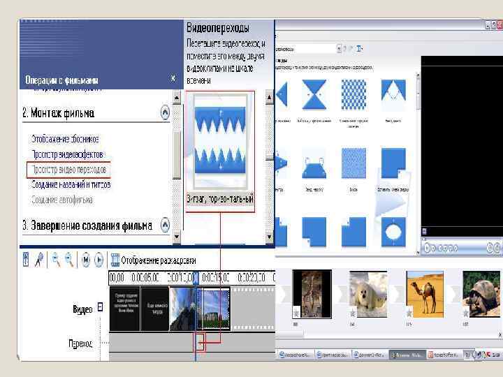Close the Операции с фильмами pane

(173, 78)
